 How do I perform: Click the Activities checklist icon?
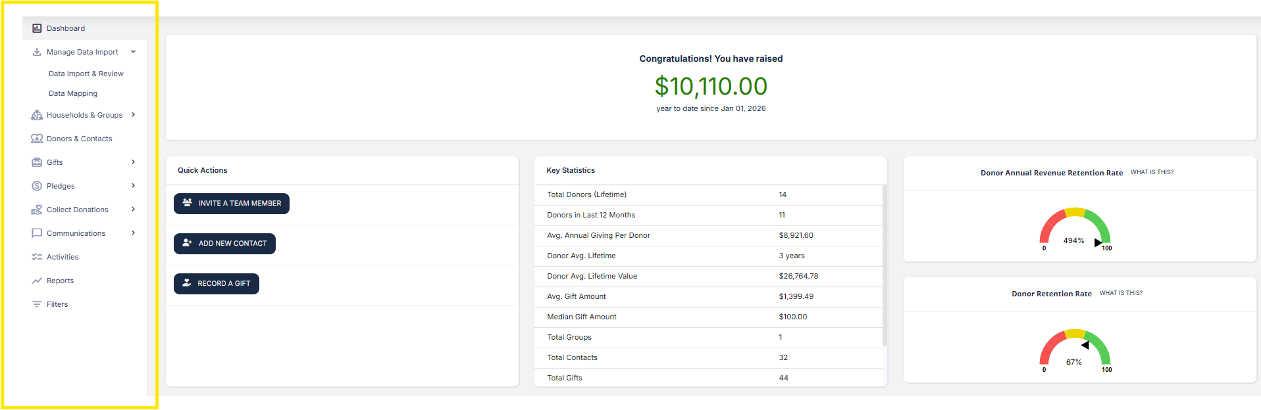click(37, 257)
